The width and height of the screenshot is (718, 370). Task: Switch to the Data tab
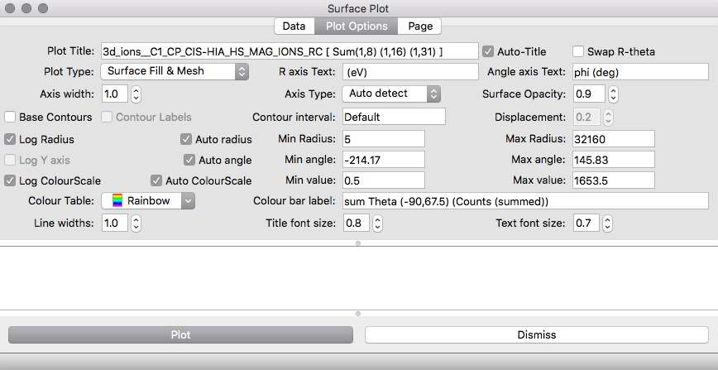[x=294, y=26]
